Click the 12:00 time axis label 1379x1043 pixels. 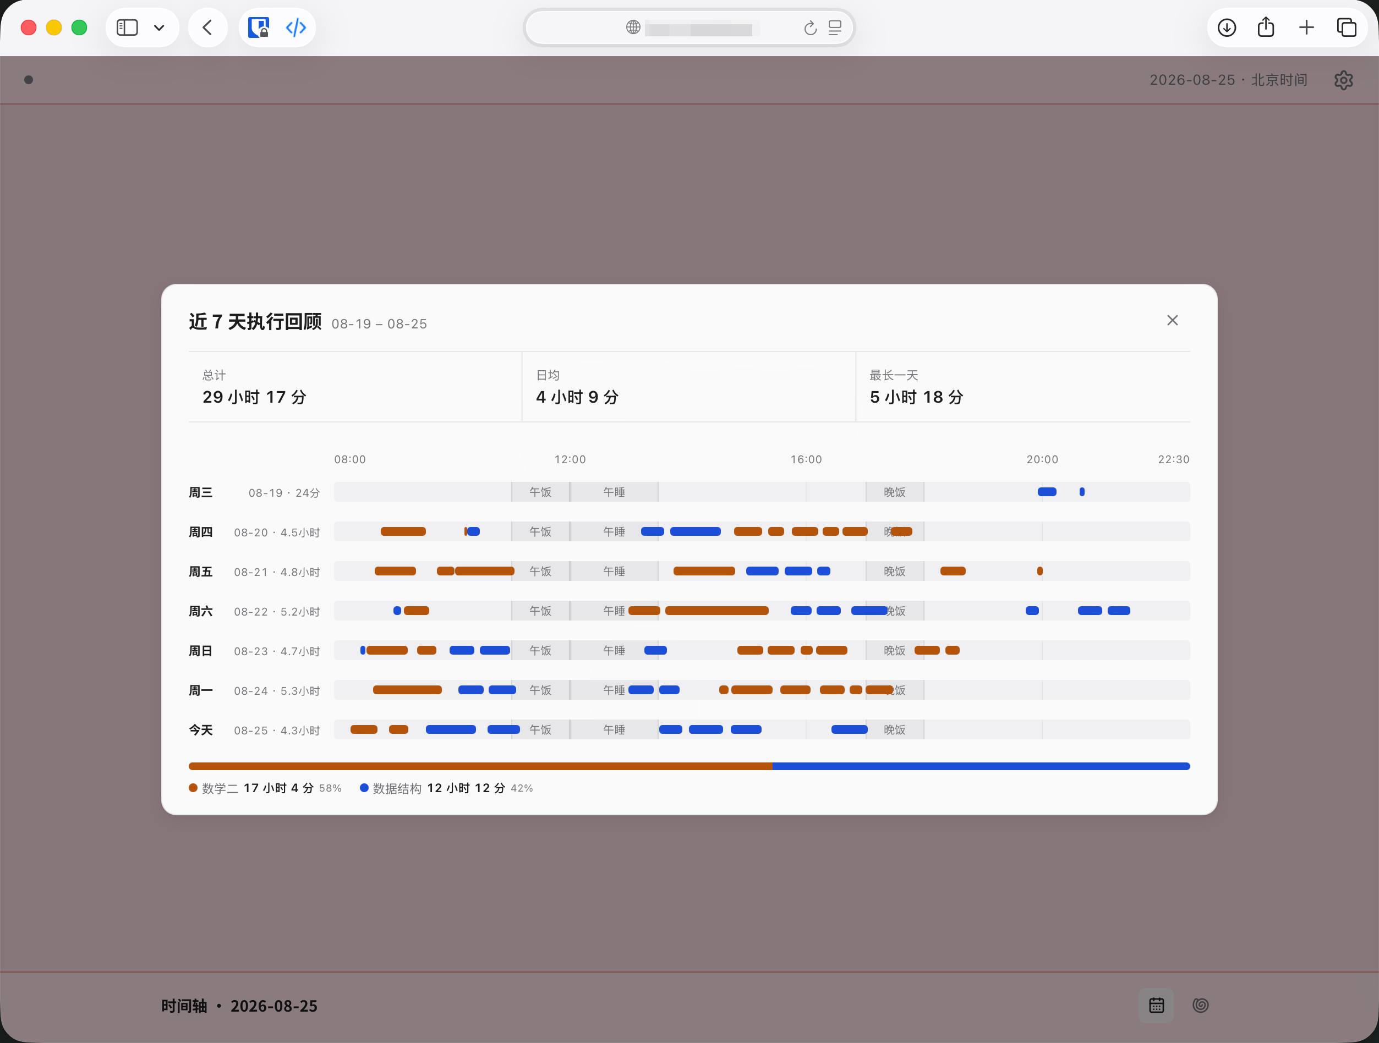[570, 459]
